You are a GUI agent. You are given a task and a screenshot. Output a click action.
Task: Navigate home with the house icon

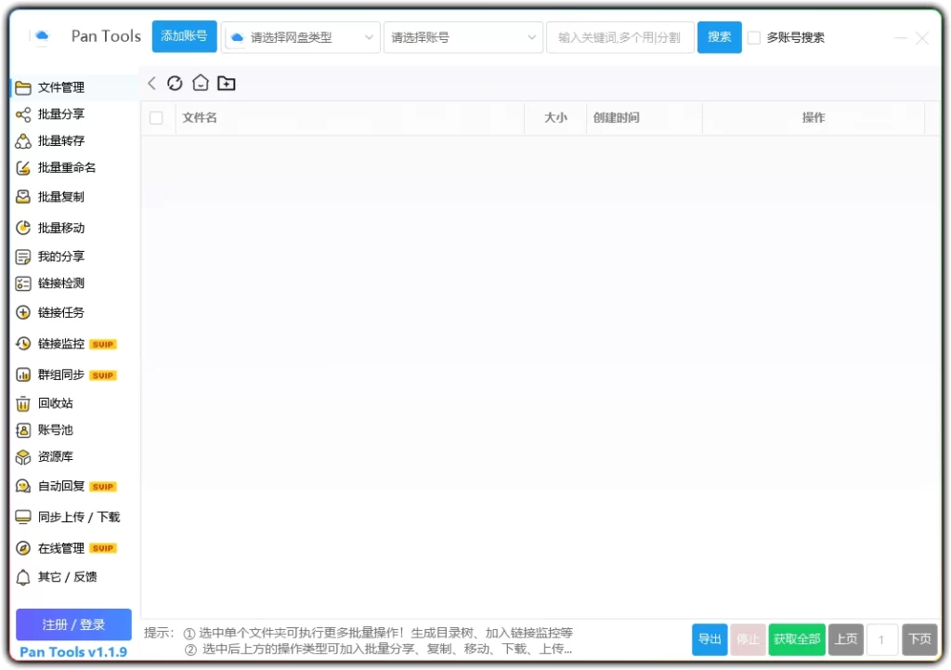coord(200,83)
